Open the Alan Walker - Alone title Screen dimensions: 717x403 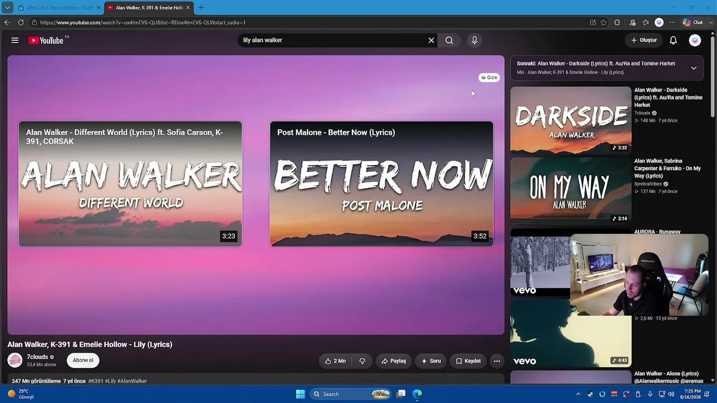pyautogui.click(x=669, y=377)
